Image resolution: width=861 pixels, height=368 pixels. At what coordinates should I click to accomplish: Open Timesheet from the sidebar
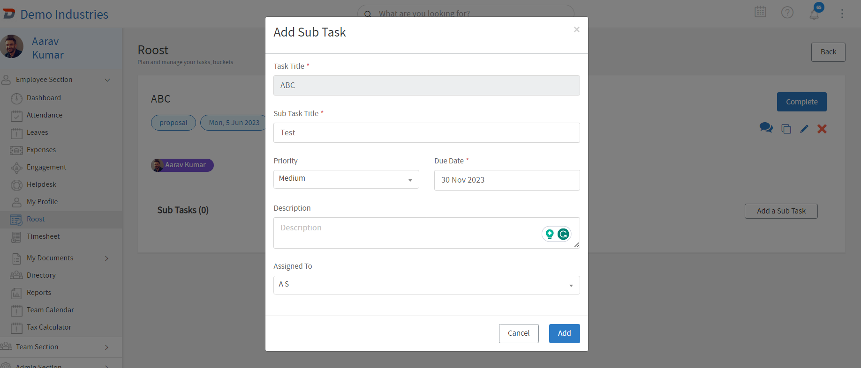43,236
